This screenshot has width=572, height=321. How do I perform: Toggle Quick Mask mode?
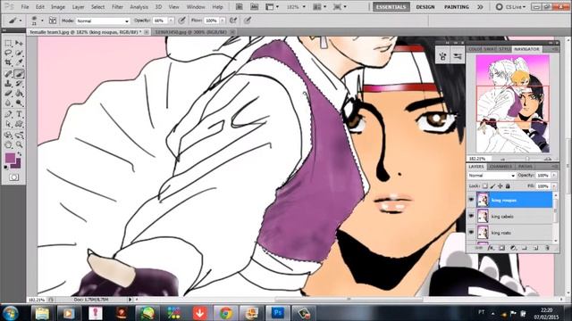tap(14, 177)
